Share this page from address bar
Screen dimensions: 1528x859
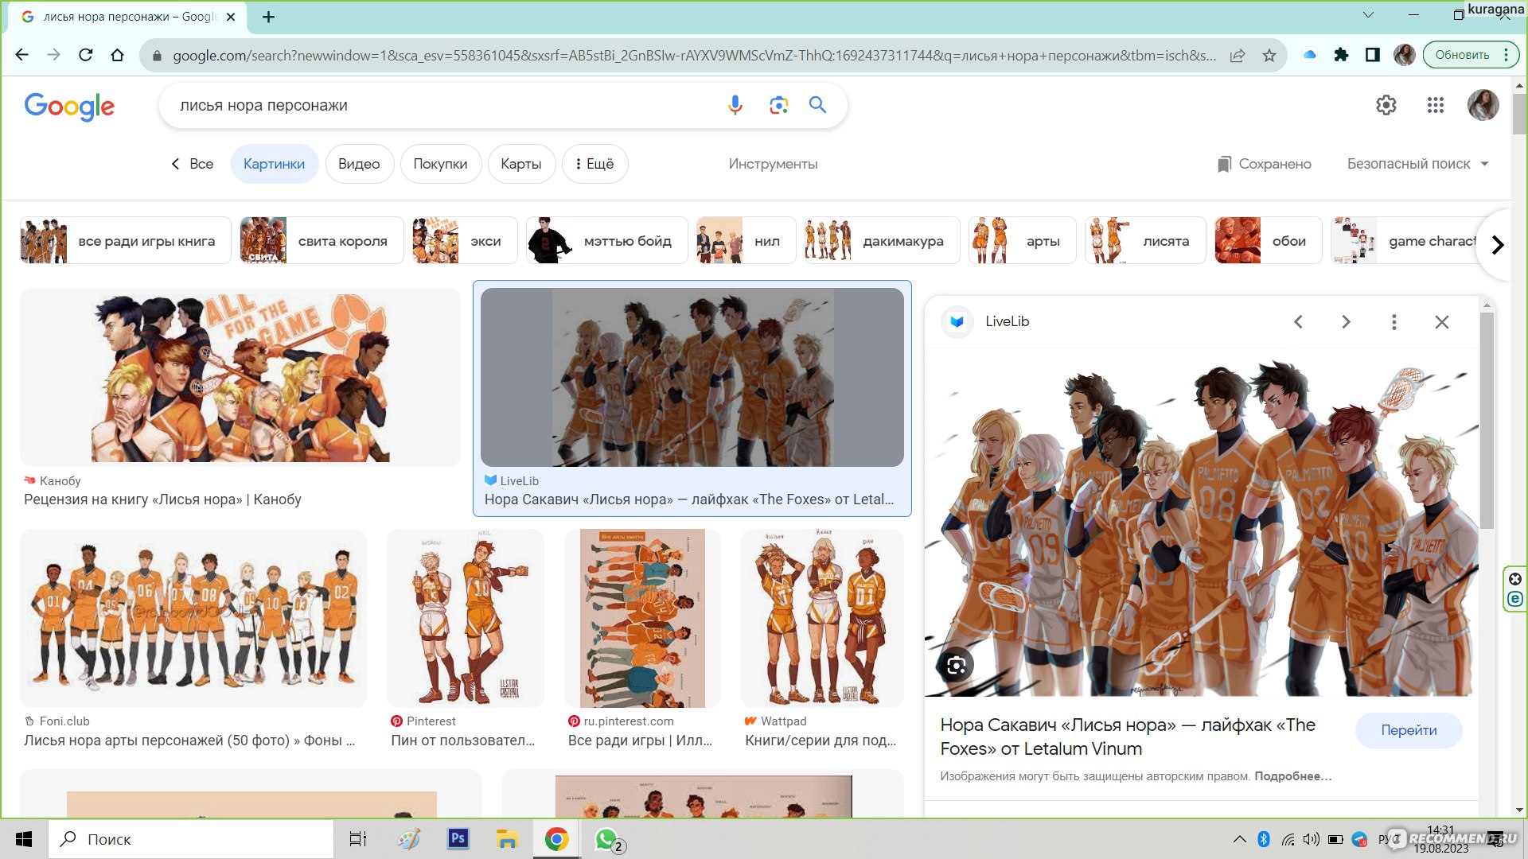[x=1238, y=55]
